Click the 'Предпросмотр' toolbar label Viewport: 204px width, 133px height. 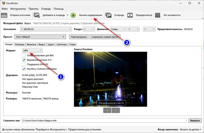[144, 15]
